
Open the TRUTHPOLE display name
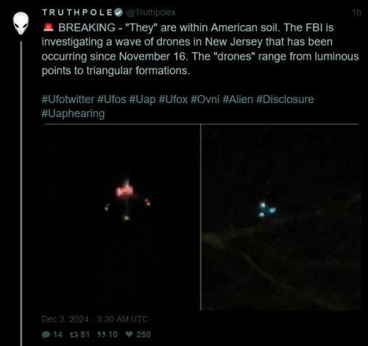click(x=77, y=13)
